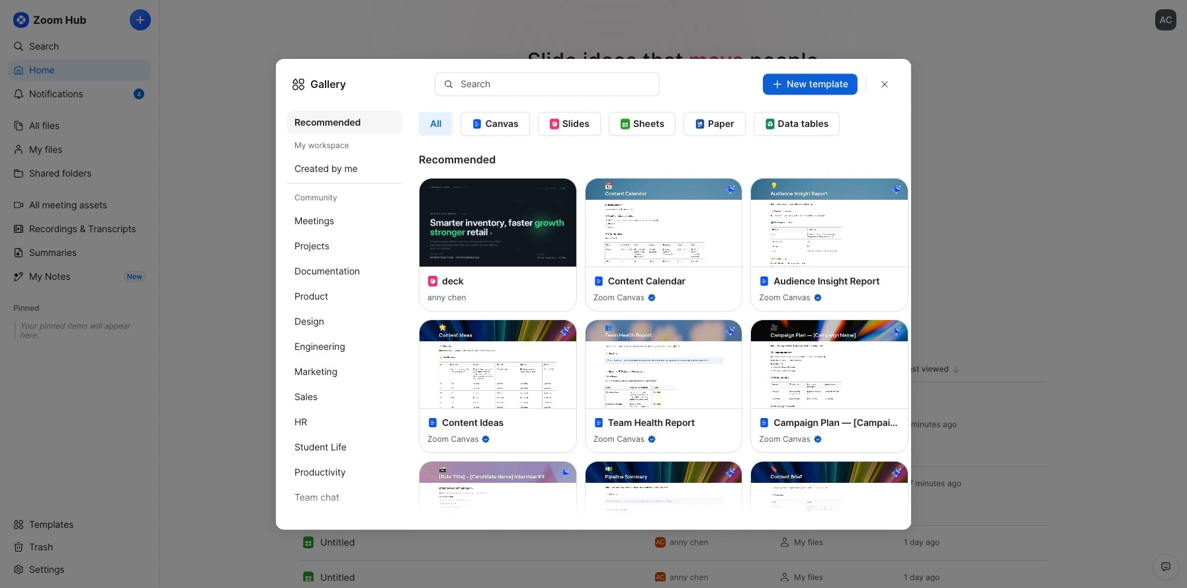Open the Meetings community category
The image size is (1187, 588).
pyautogui.click(x=345, y=221)
